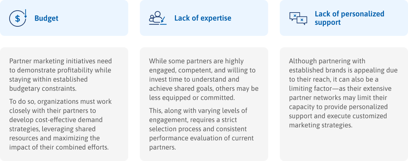
Task: Select the "Lack of expertise" heading
Action: pyautogui.click(x=202, y=18)
